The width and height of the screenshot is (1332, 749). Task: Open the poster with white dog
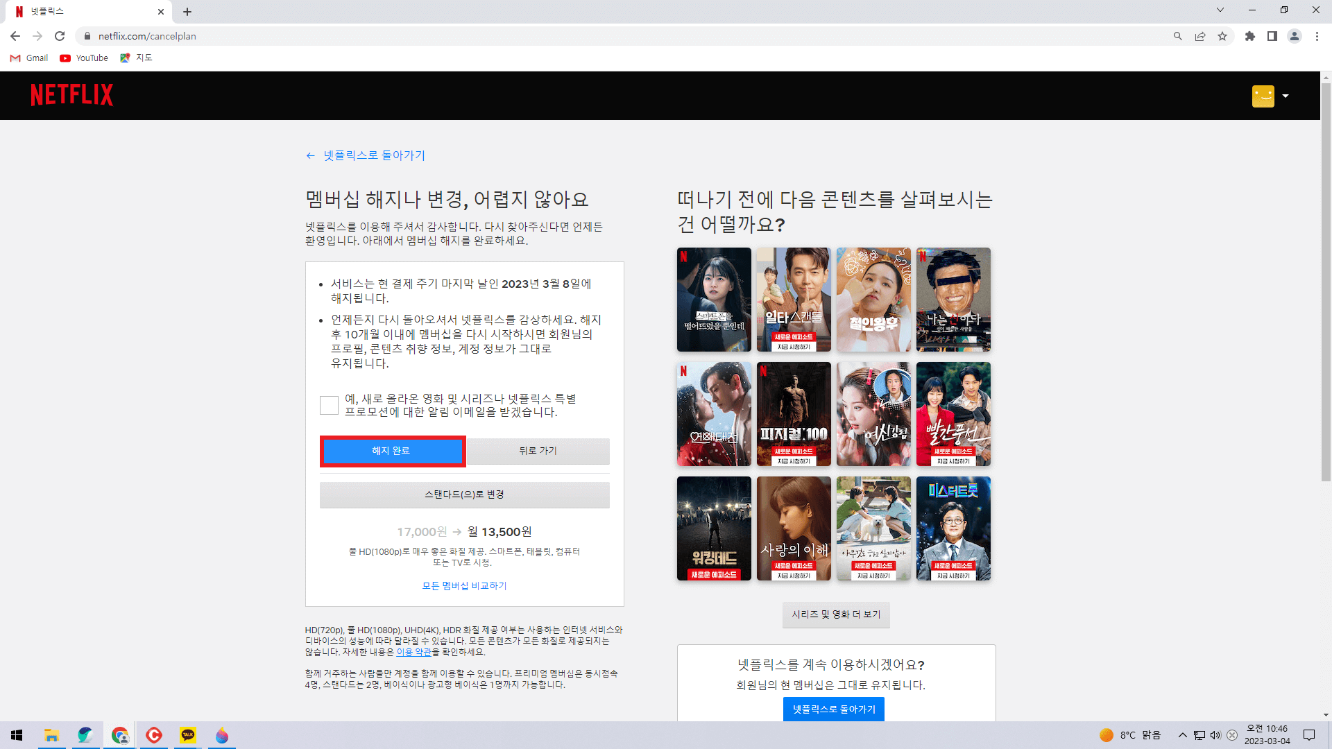point(873,528)
